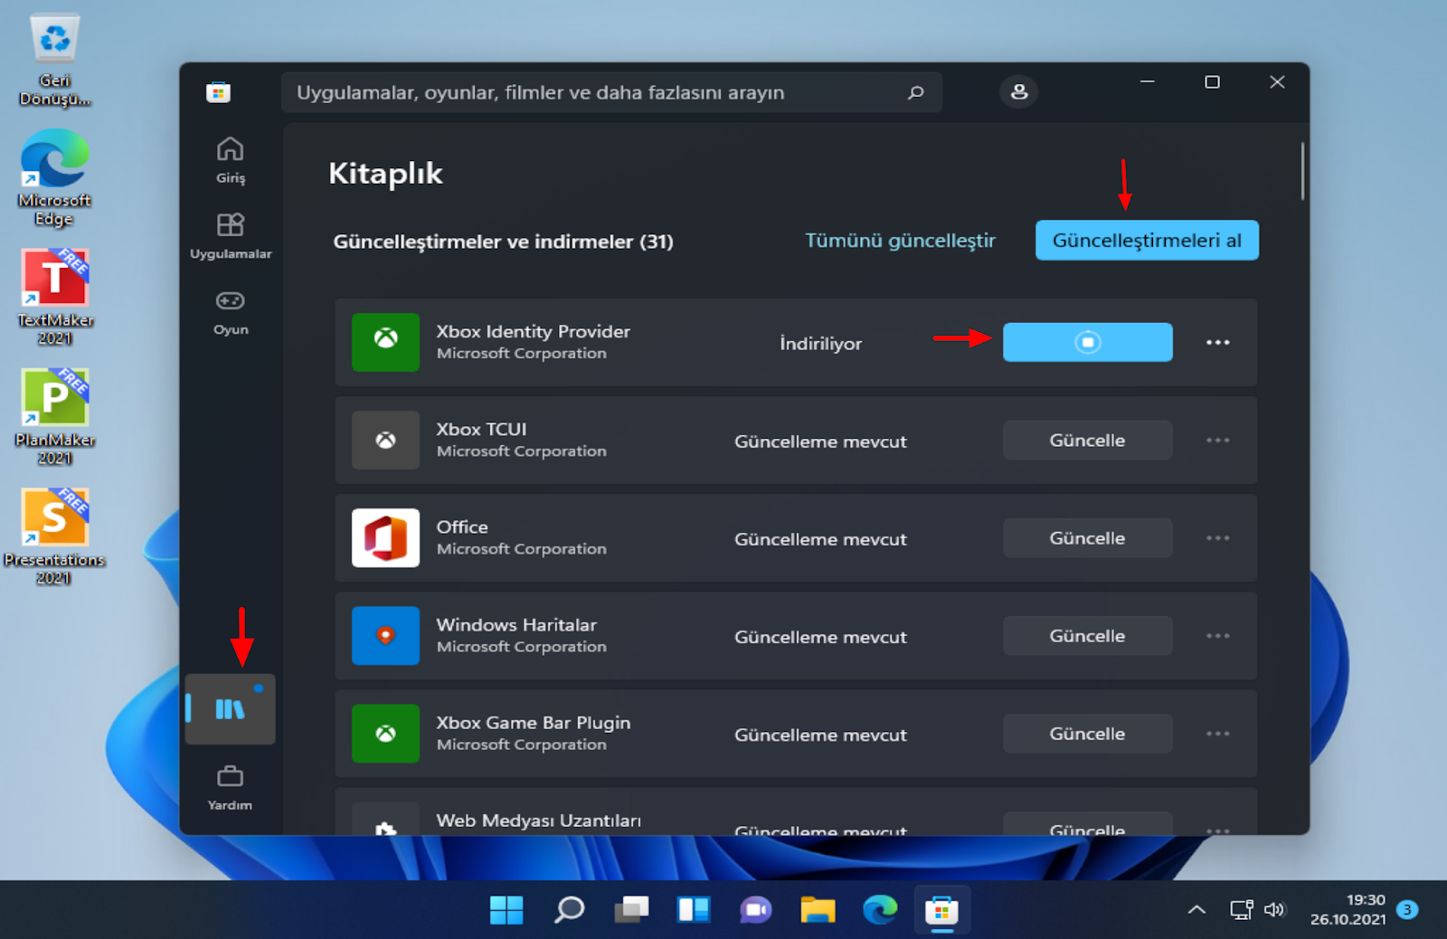Image resolution: width=1447 pixels, height=939 pixels.
Task: Open Yardım help in sidebar
Action: click(231, 788)
